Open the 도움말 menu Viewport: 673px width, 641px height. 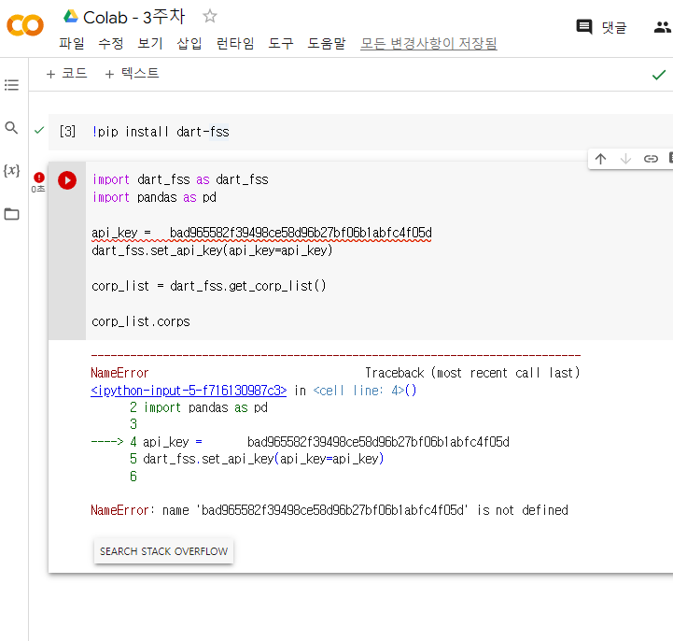point(327,43)
